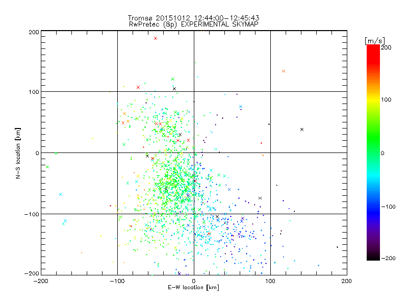Click the lone cyan X marker at far left
Screen dimensions: 408x306
(61, 194)
